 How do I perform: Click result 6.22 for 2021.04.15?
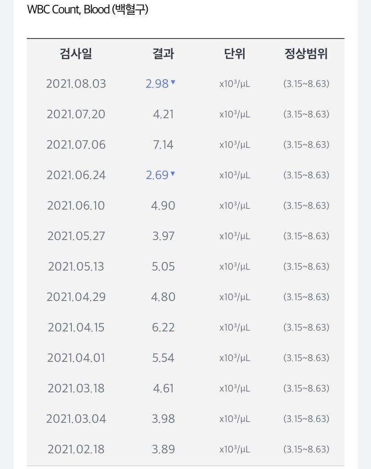(163, 327)
